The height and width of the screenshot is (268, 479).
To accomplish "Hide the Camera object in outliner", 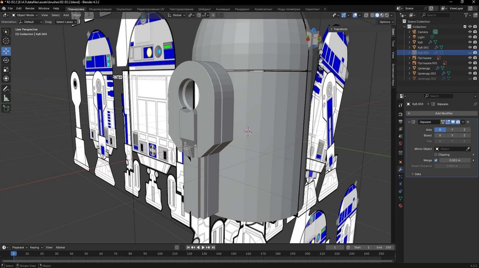I will point(470,32).
